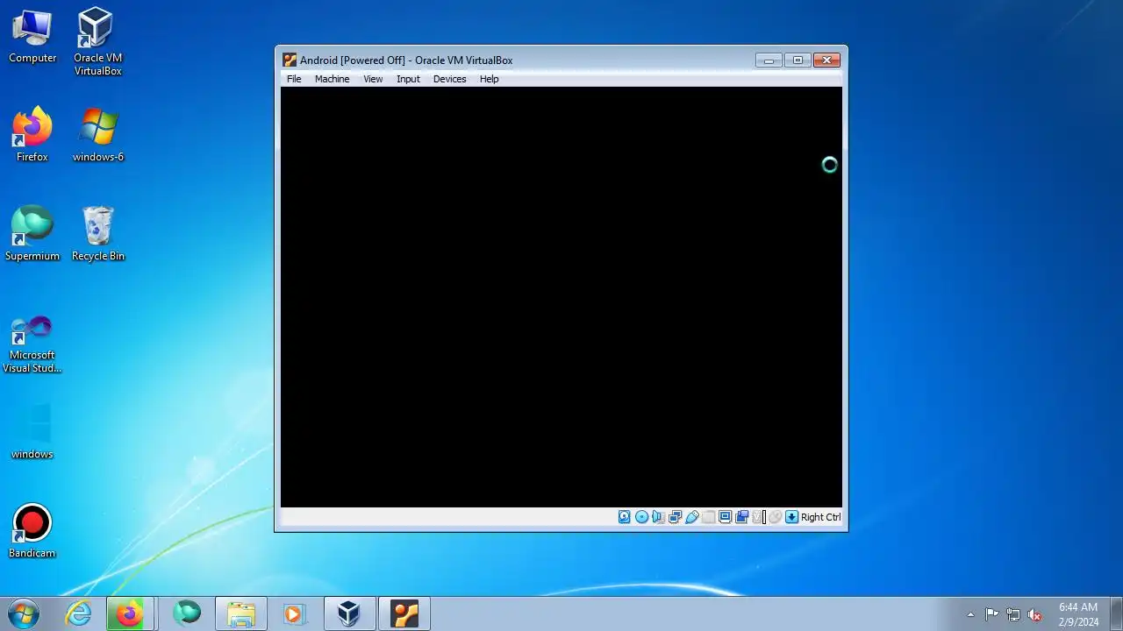Click the network tray icon

(1013, 614)
